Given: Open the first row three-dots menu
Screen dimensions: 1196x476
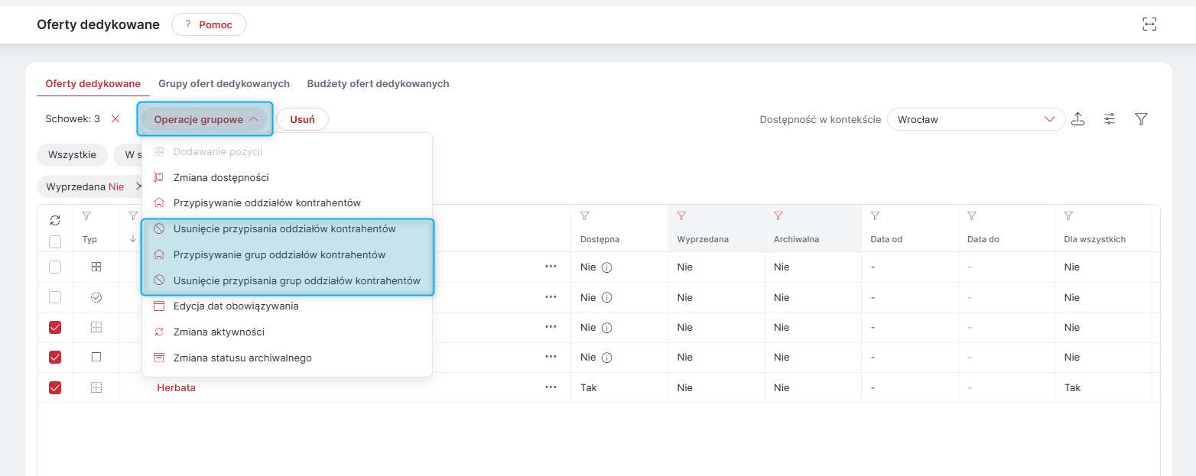Looking at the screenshot, I should (x=551, y=267).
